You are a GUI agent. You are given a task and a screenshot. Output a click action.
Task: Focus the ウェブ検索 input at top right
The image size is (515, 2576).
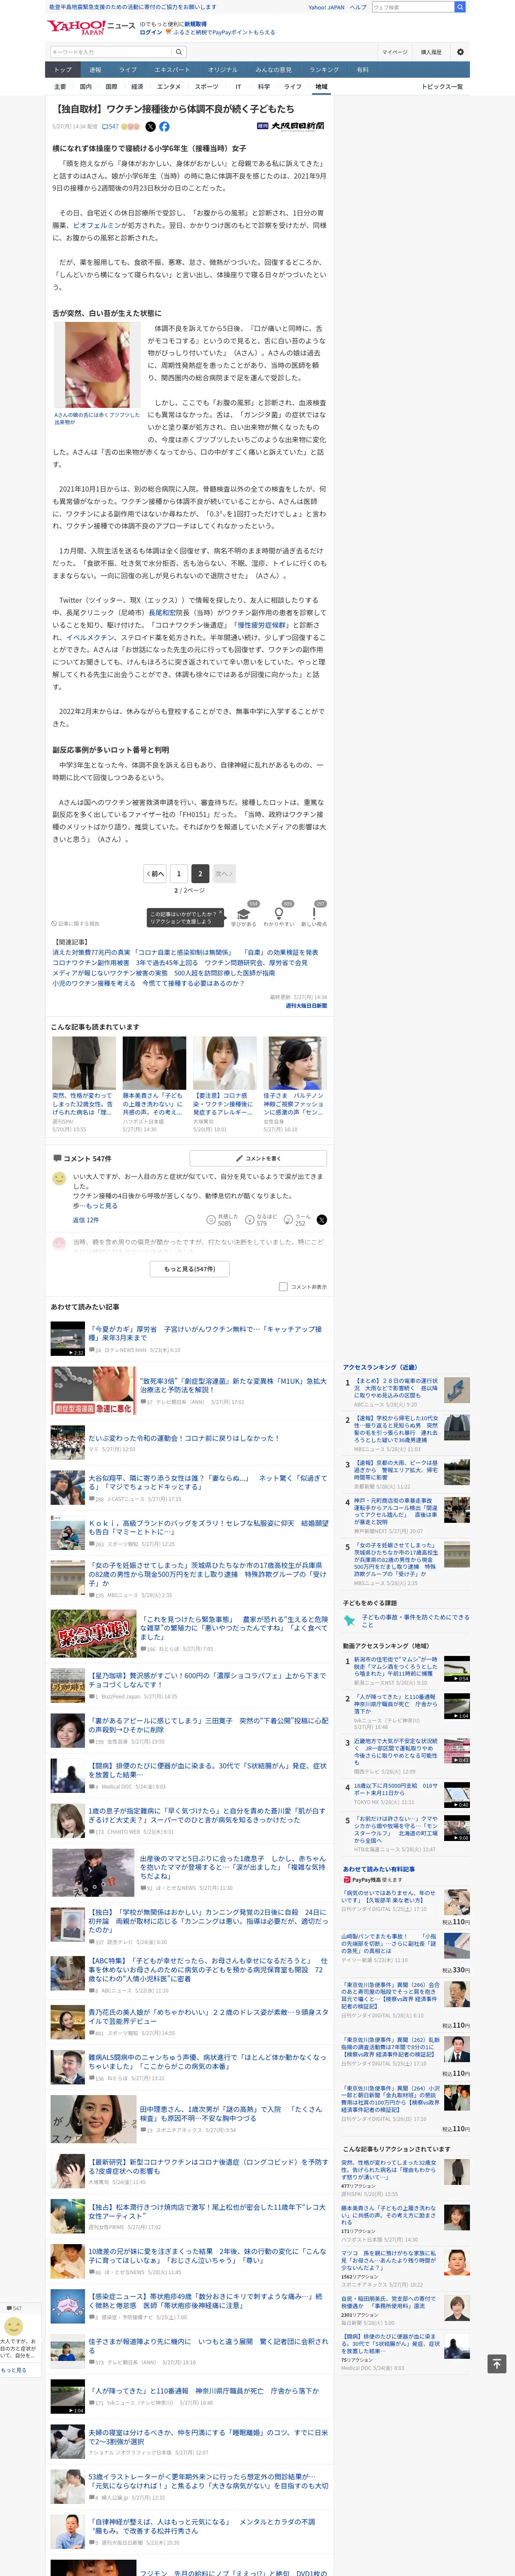click(x=413, y=7)
